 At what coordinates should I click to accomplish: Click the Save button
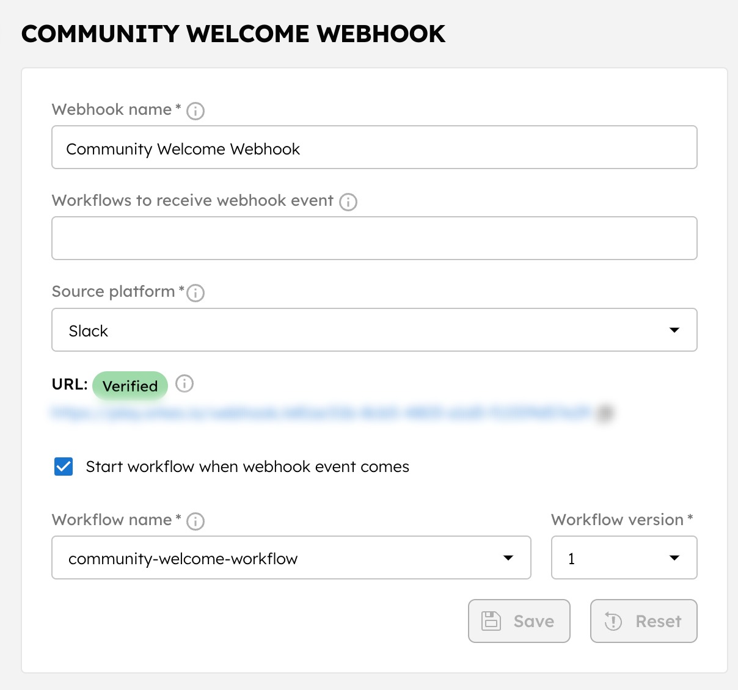point(519,620)
